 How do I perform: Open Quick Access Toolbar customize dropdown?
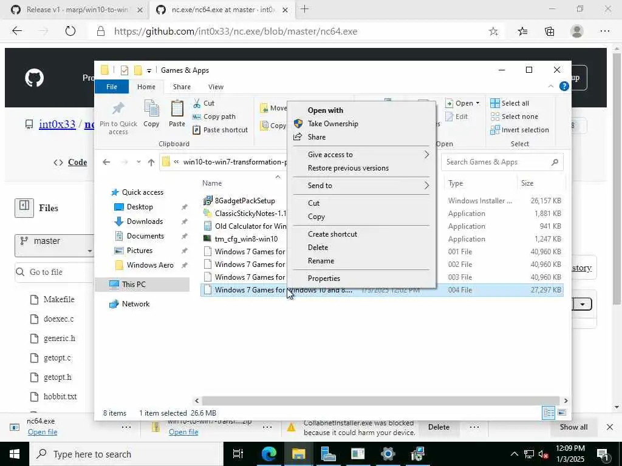coord(149,71)
